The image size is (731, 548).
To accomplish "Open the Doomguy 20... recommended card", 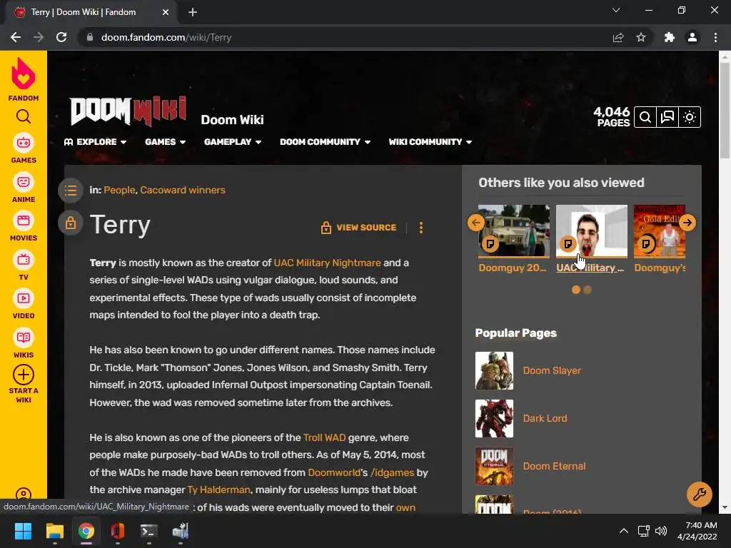I will click(514, 238).
